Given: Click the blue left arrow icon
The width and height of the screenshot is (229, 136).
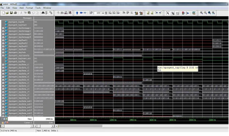Looking at the screenshot, I should point(81,13).
